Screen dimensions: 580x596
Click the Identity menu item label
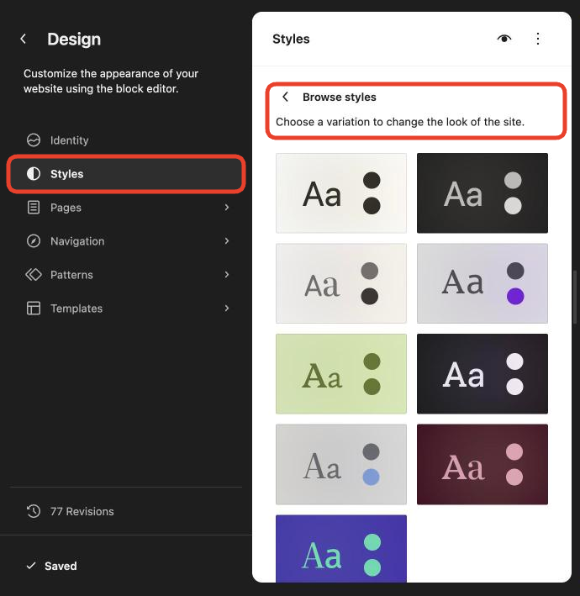pos(70,140)
